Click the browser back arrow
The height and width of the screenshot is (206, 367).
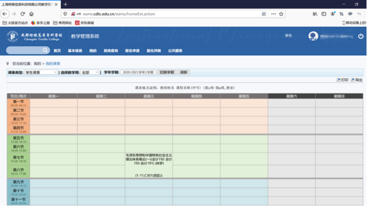pos(5,14)
